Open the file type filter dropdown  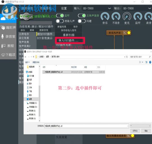point(140,126)
